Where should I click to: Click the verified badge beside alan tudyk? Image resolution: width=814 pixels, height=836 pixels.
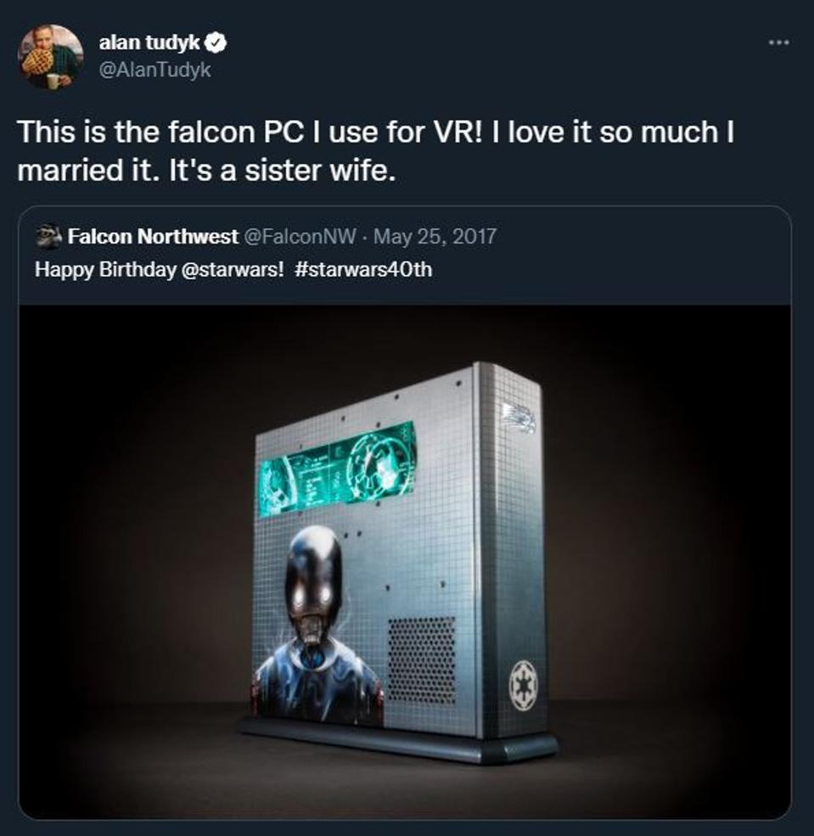point(218,42)
